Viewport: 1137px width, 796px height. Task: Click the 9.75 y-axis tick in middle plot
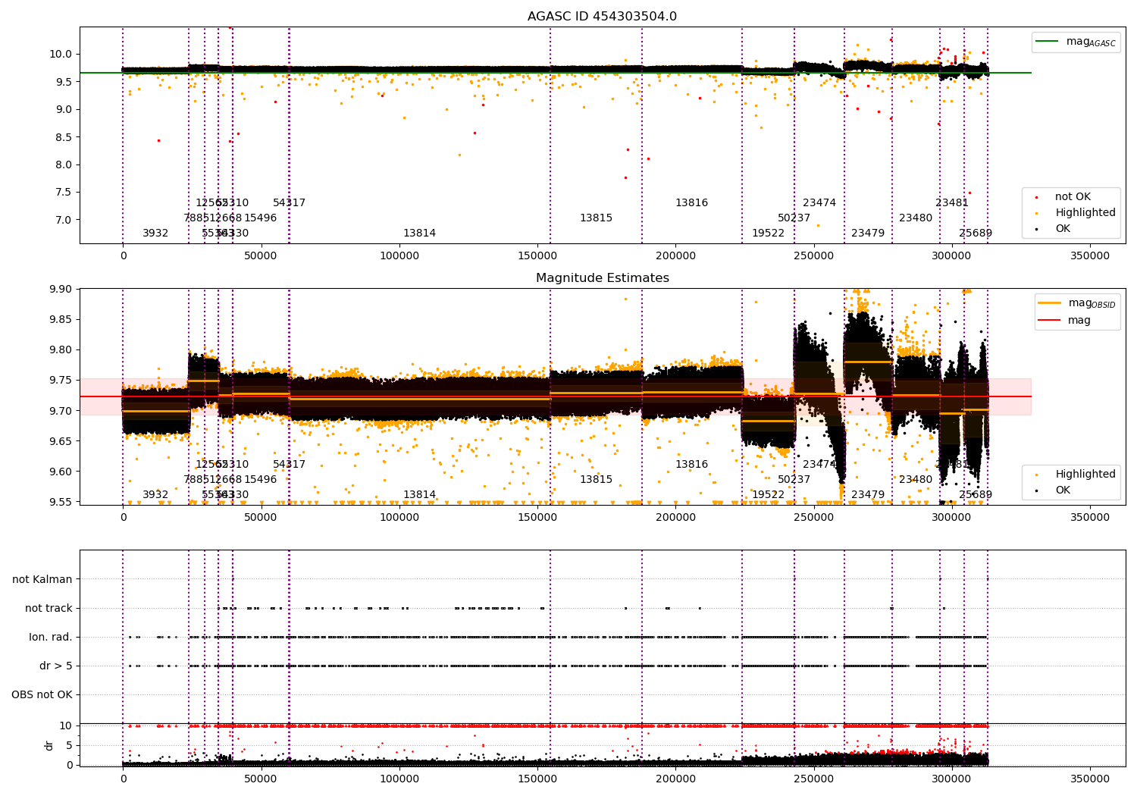[61, 381]
